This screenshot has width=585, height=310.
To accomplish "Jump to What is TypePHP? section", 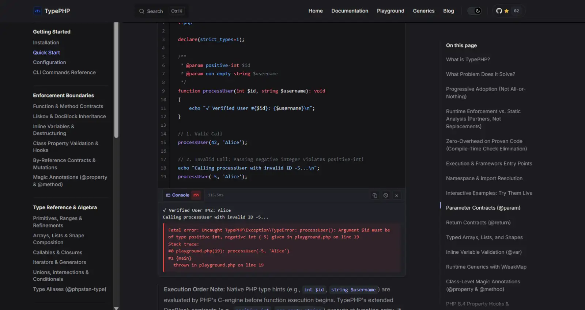I will click(x=468, y=60).
